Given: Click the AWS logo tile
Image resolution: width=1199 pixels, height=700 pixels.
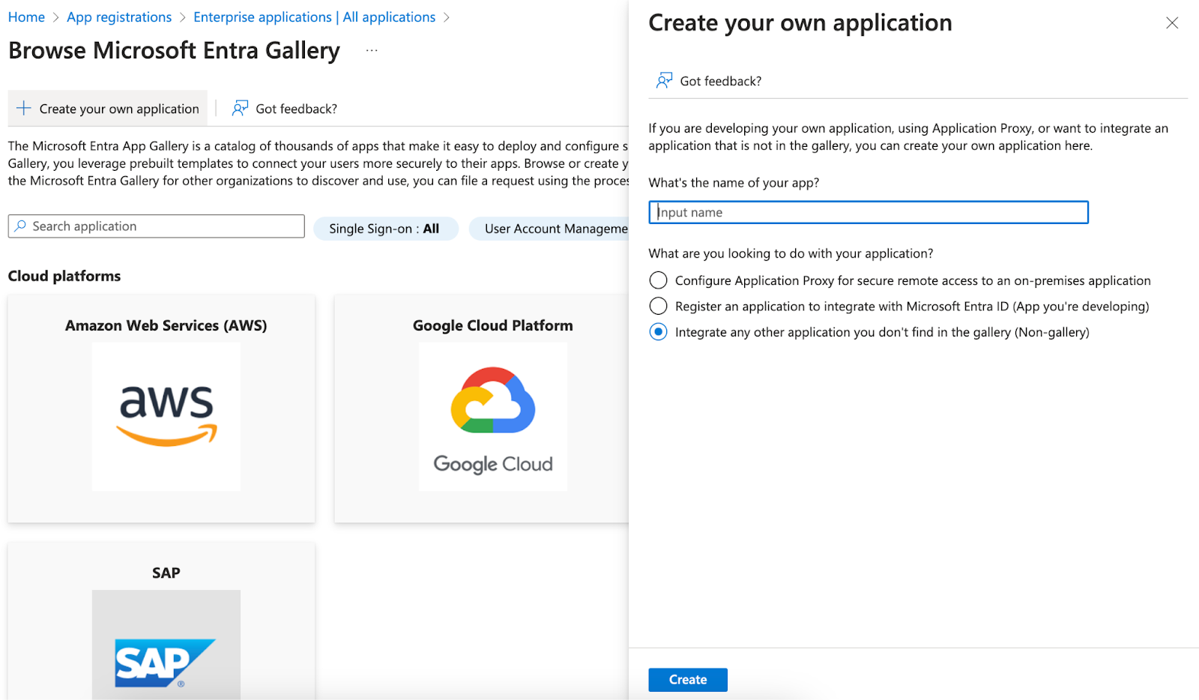Looking at the screenshot, I should coord(166,417).
